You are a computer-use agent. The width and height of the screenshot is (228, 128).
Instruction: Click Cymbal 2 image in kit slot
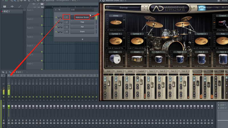[137, 41]
